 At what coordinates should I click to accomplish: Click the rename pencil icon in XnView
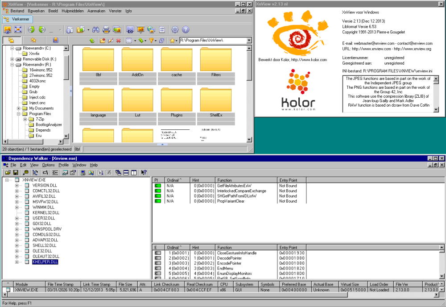[x=110, y=41]
